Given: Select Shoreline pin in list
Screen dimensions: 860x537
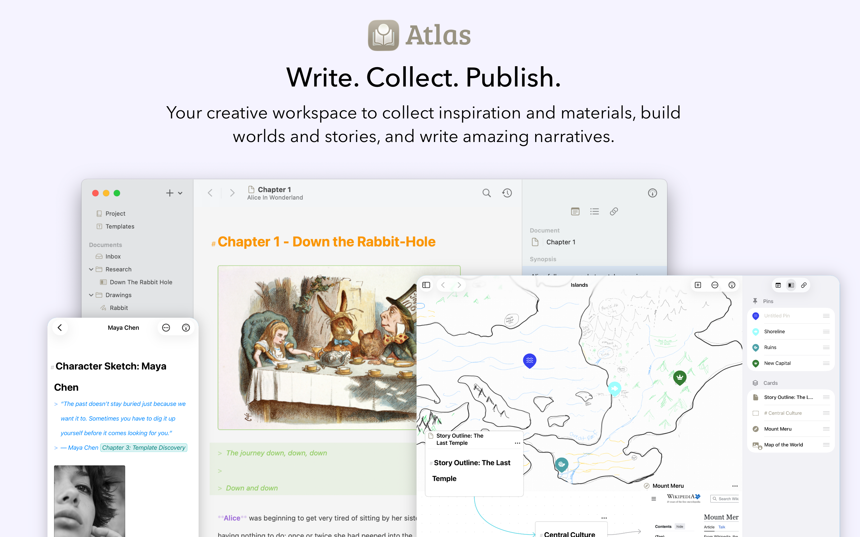Looking at the screenshot, I should (791, 331).
